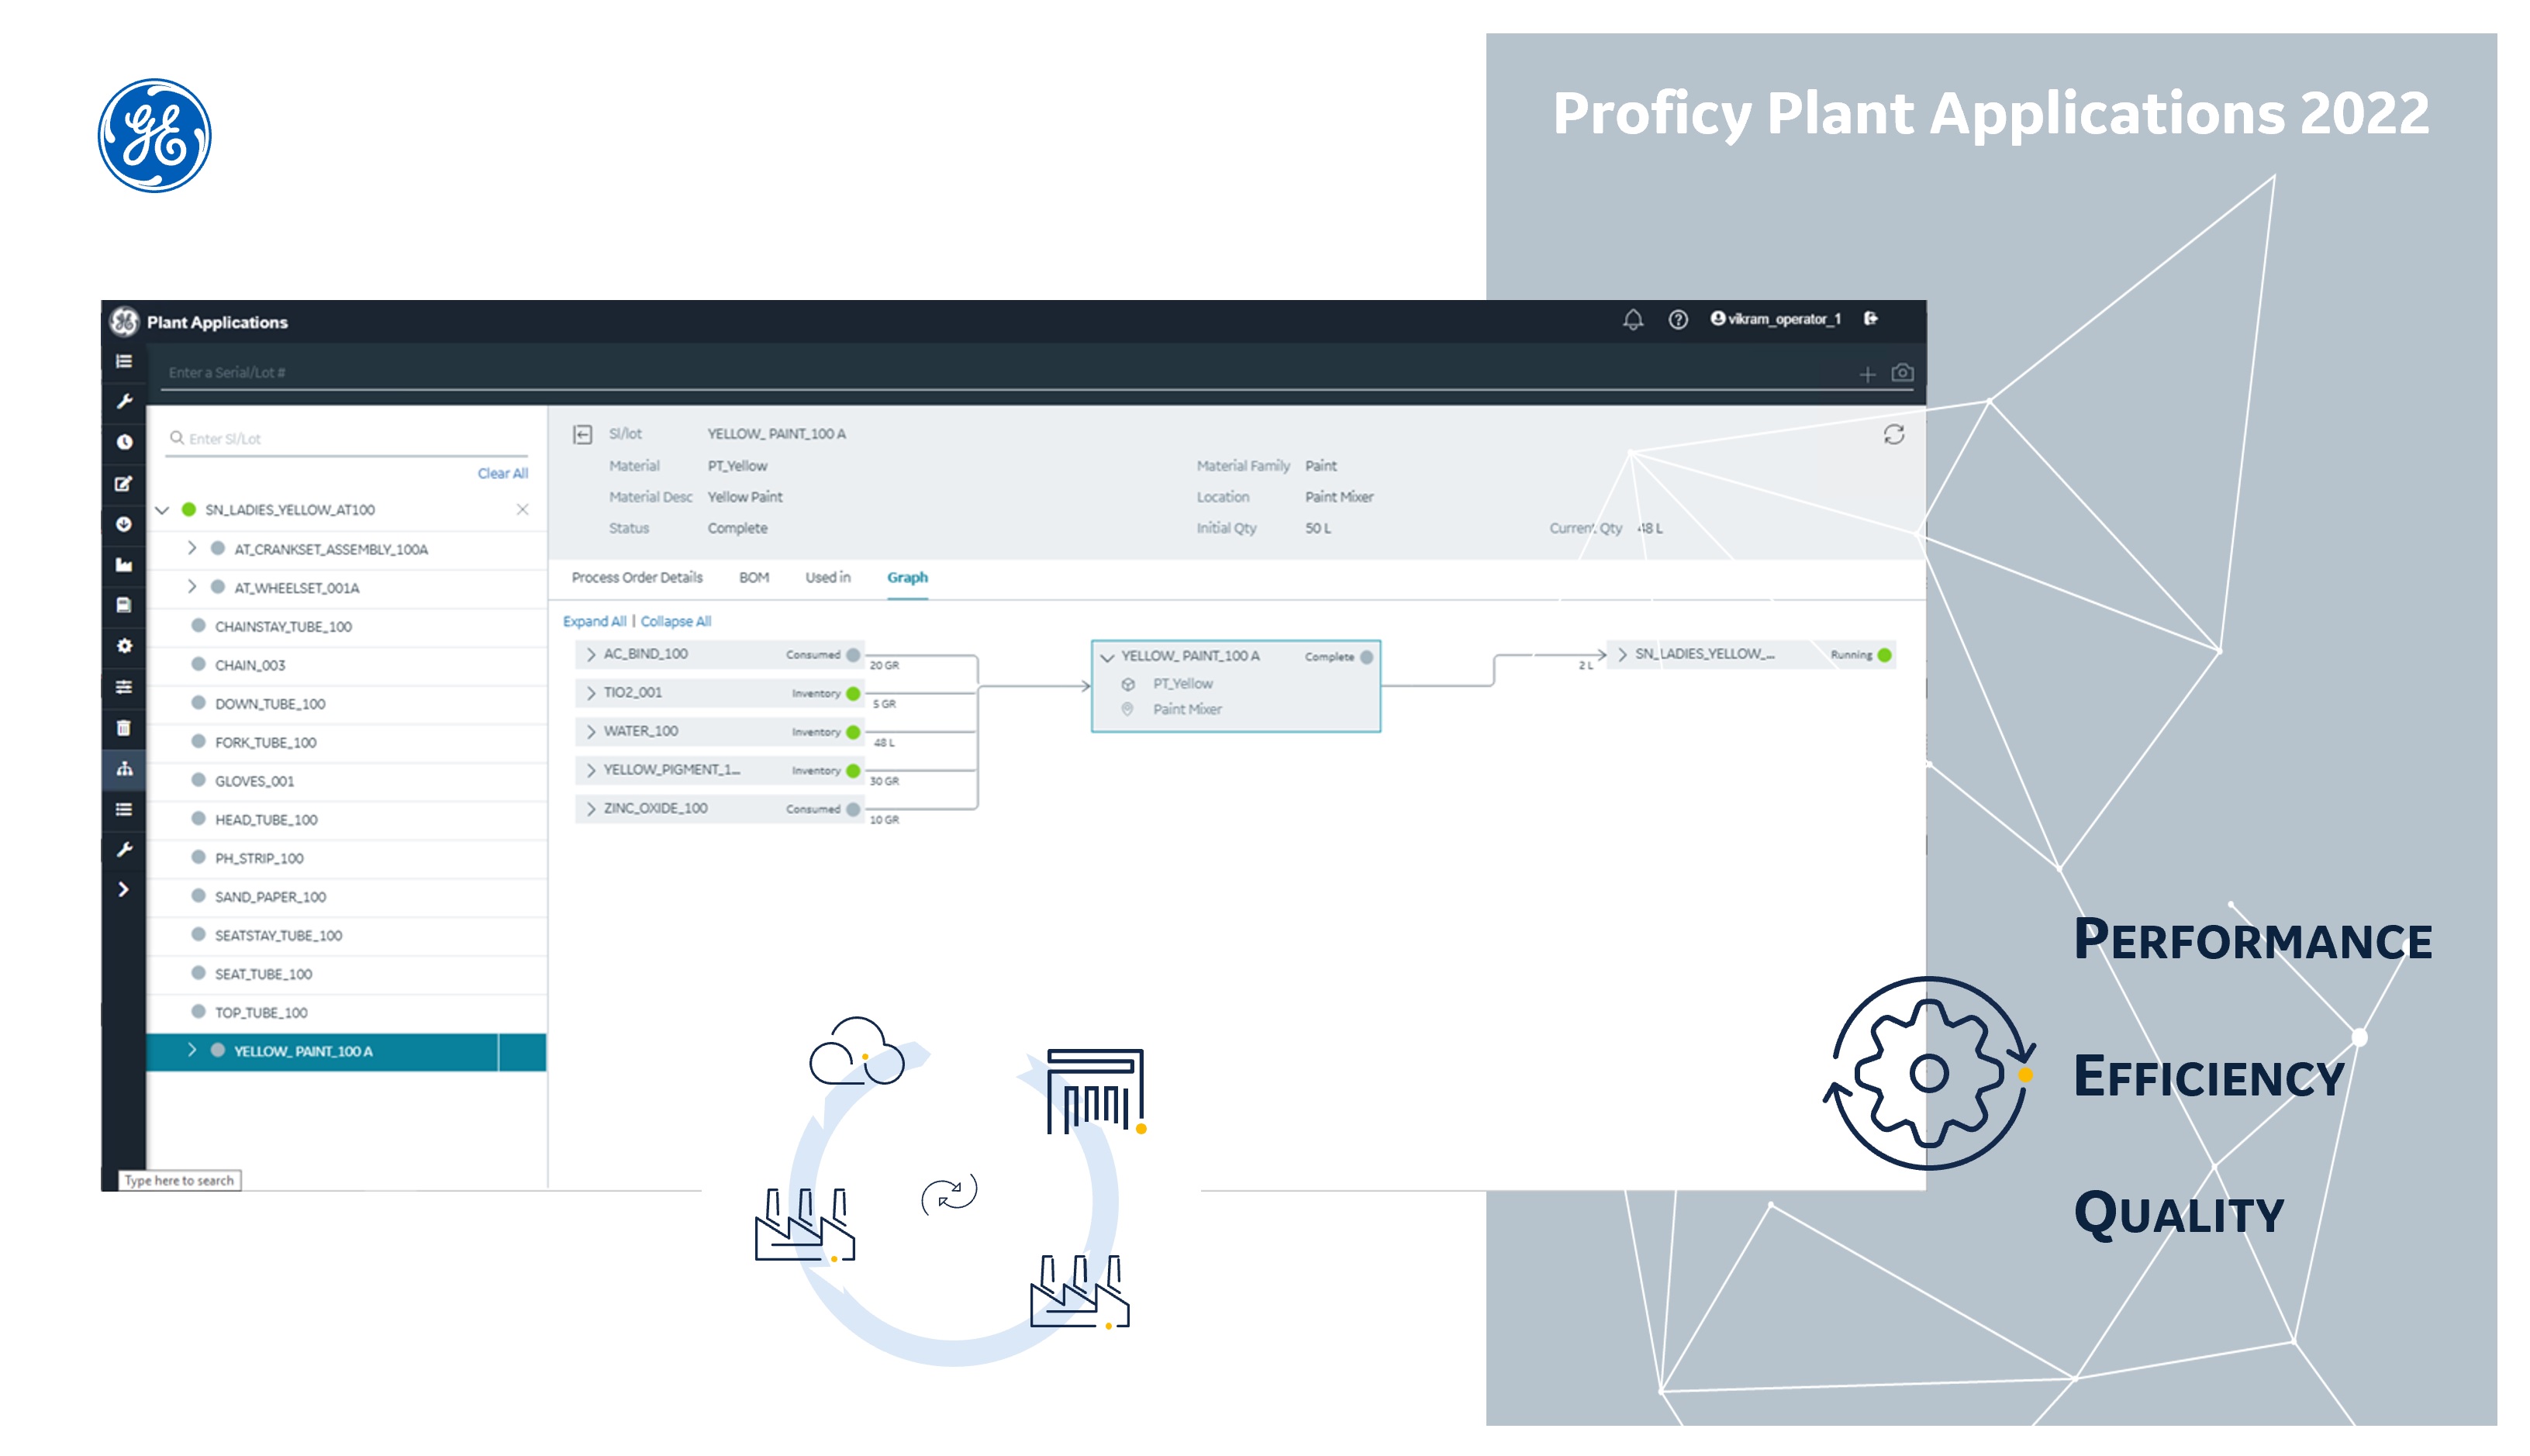Click the Windows 'Type here to search' box
This screenshot has width=2530, height=1456.
click(180, 1180)
